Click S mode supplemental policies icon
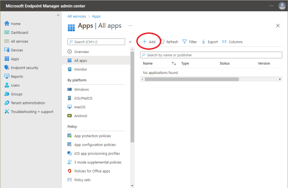The height and width of the screenshot is (188, 288). 69,162
